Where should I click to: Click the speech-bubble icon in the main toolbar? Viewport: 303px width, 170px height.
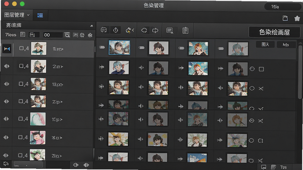[104, 30]
